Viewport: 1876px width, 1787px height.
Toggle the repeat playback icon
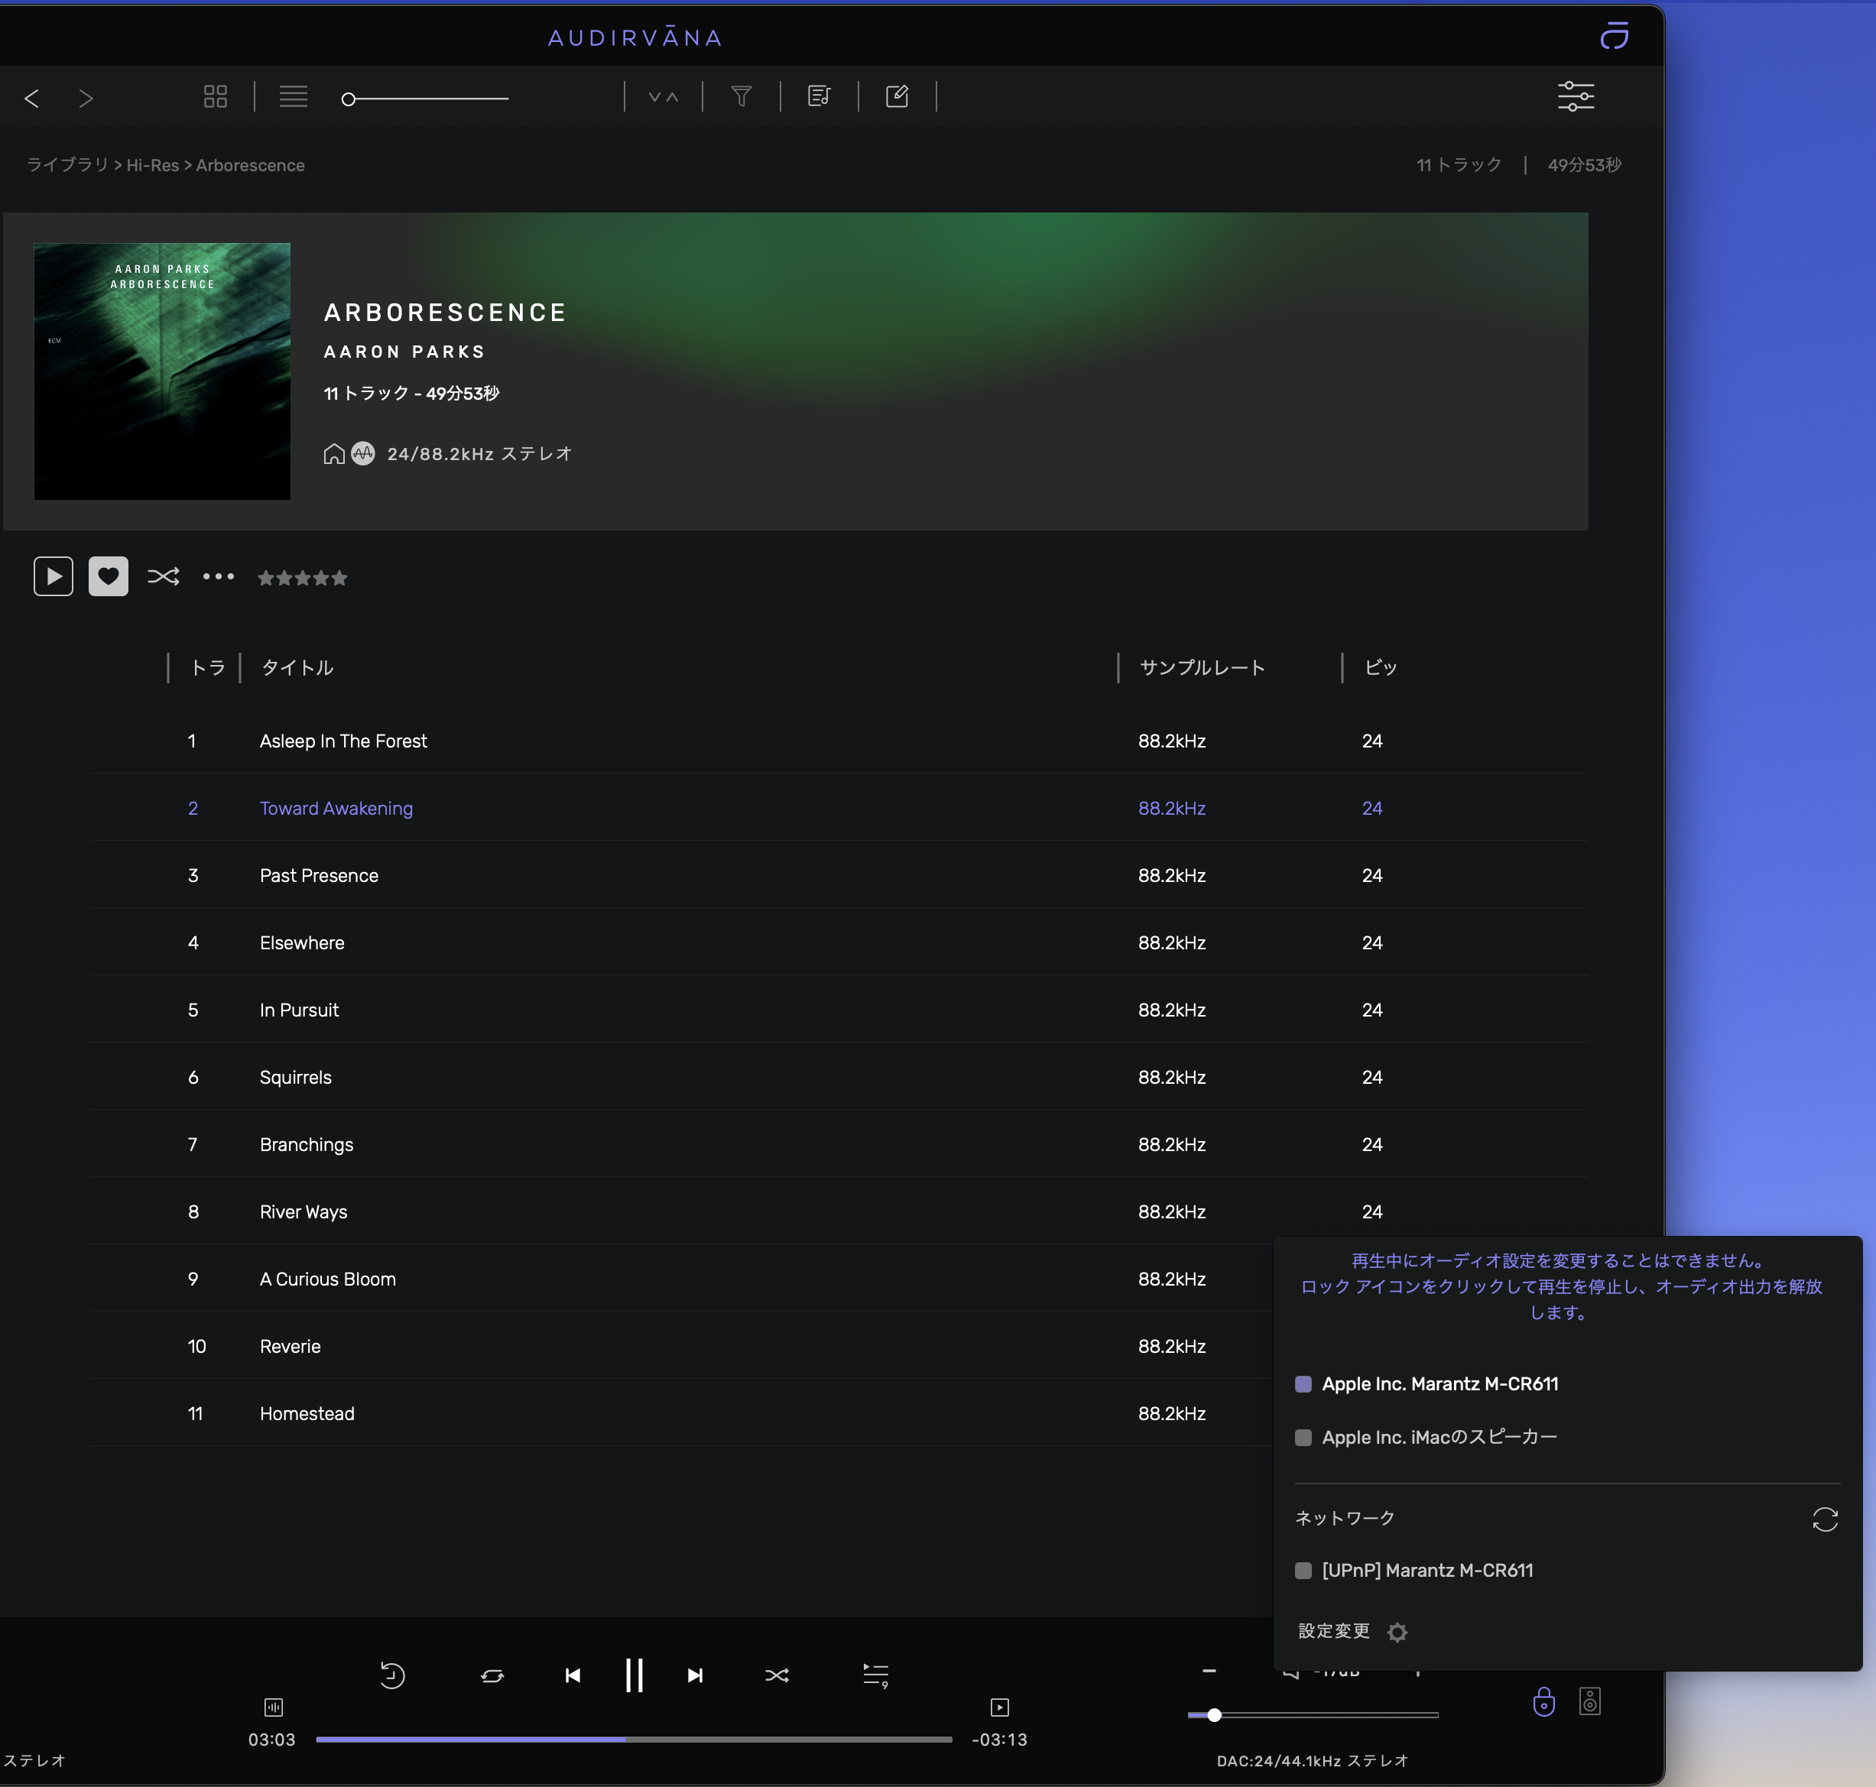pyautogui.click(x=492, y=1675)
